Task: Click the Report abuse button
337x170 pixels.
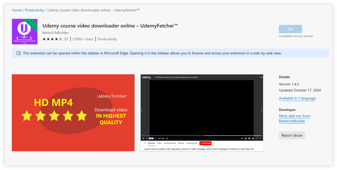Action: pyautogui.click(x=292, y=135)
